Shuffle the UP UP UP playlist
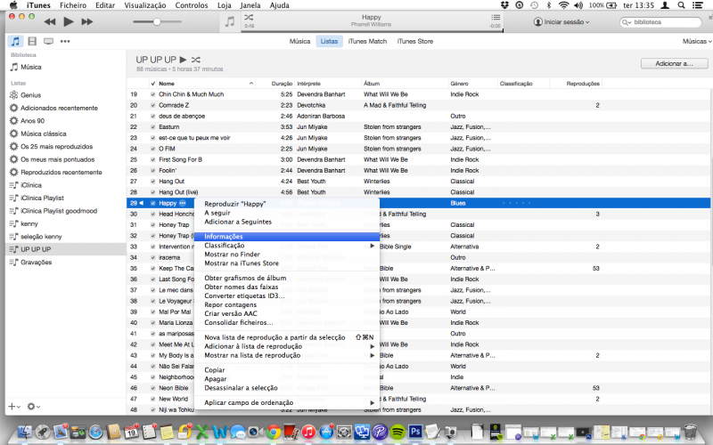The width and height of the screenshot is (713, 445). (195, 60)
